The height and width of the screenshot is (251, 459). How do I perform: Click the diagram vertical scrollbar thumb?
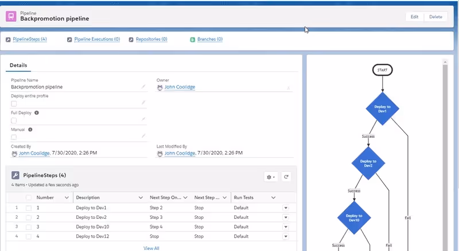(x=445, y=157)
